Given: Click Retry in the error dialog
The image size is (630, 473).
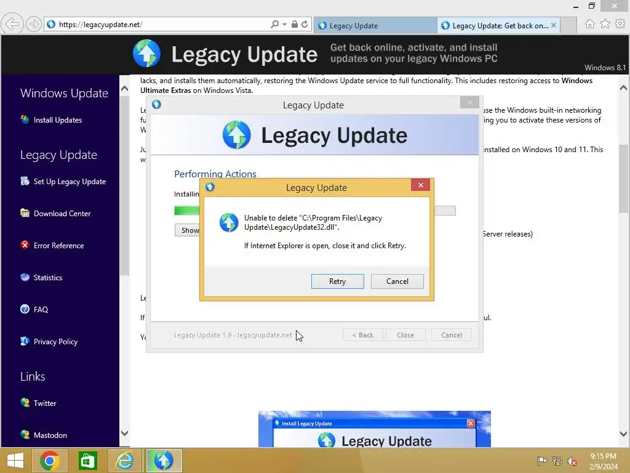Looking at the screenshot, I should pyautogui.click(x=338, y=281).
